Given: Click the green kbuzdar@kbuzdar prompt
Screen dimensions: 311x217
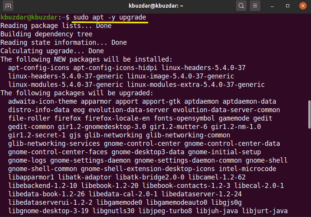Looking at the screenshot, I should click(29, 18).
